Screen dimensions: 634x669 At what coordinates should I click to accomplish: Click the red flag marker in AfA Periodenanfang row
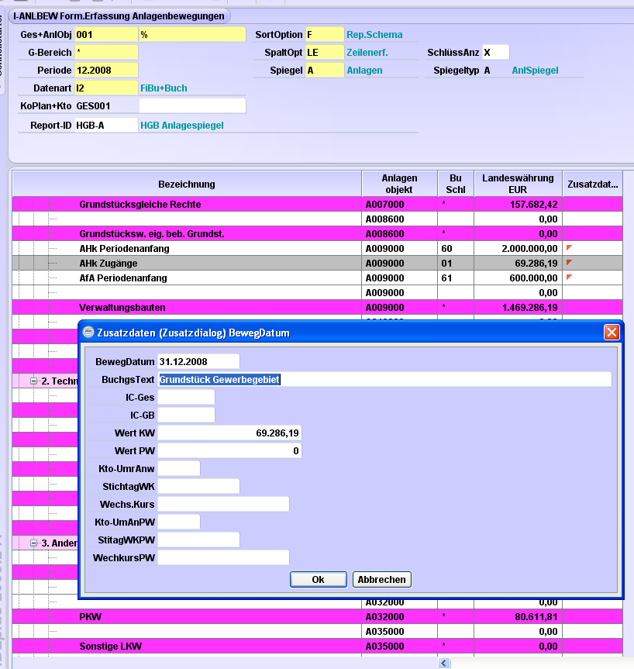[x=569, y=278]
